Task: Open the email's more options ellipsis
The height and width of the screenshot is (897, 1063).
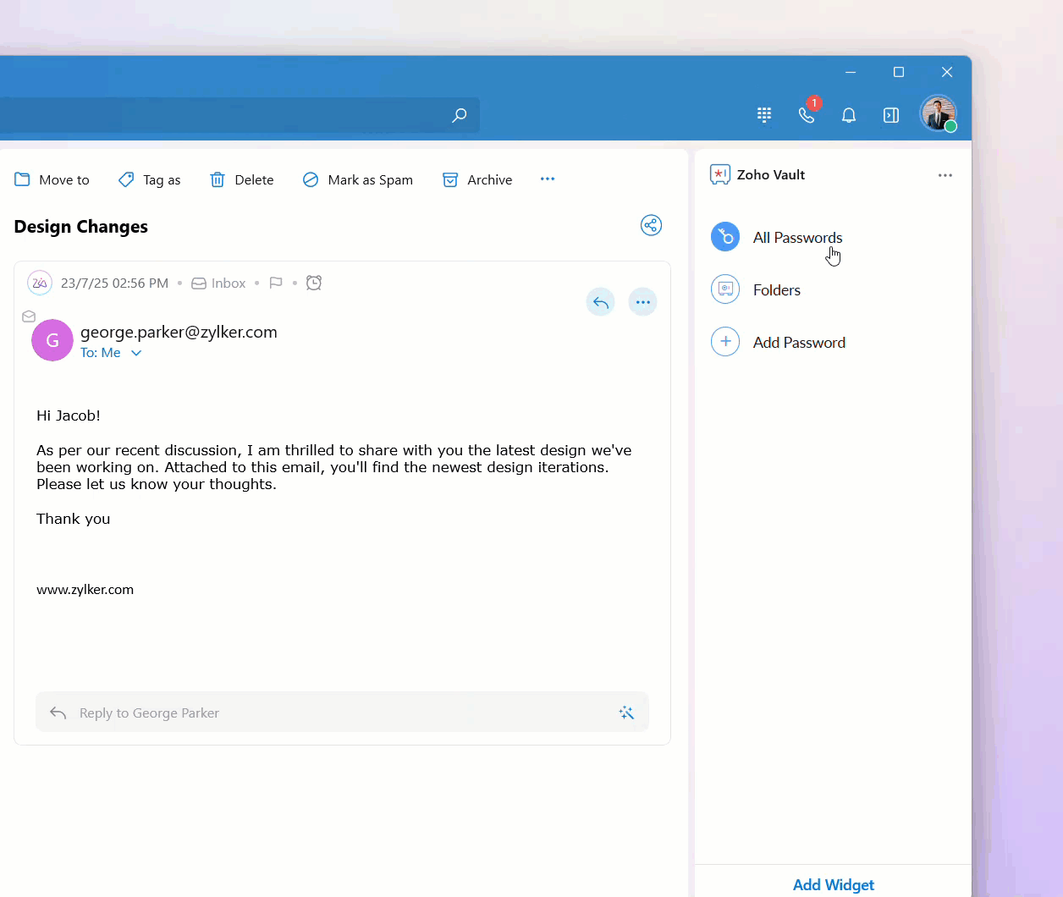Action: [x=643, y=302]
